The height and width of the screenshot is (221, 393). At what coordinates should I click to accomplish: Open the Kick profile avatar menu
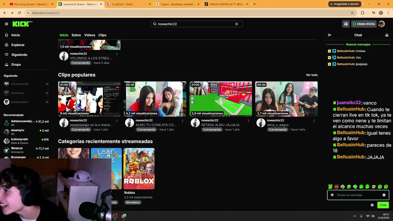pos(381,24)
